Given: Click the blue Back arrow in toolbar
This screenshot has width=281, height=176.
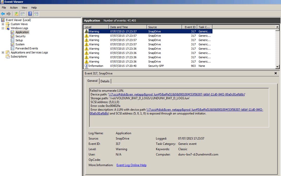Looking at the screenshot, I should point(3,14).
